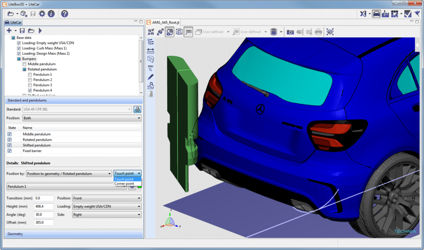Open the model structure tree icon in side toolbar
Viewport: 424px width, 250px height.
click(151, 42)
